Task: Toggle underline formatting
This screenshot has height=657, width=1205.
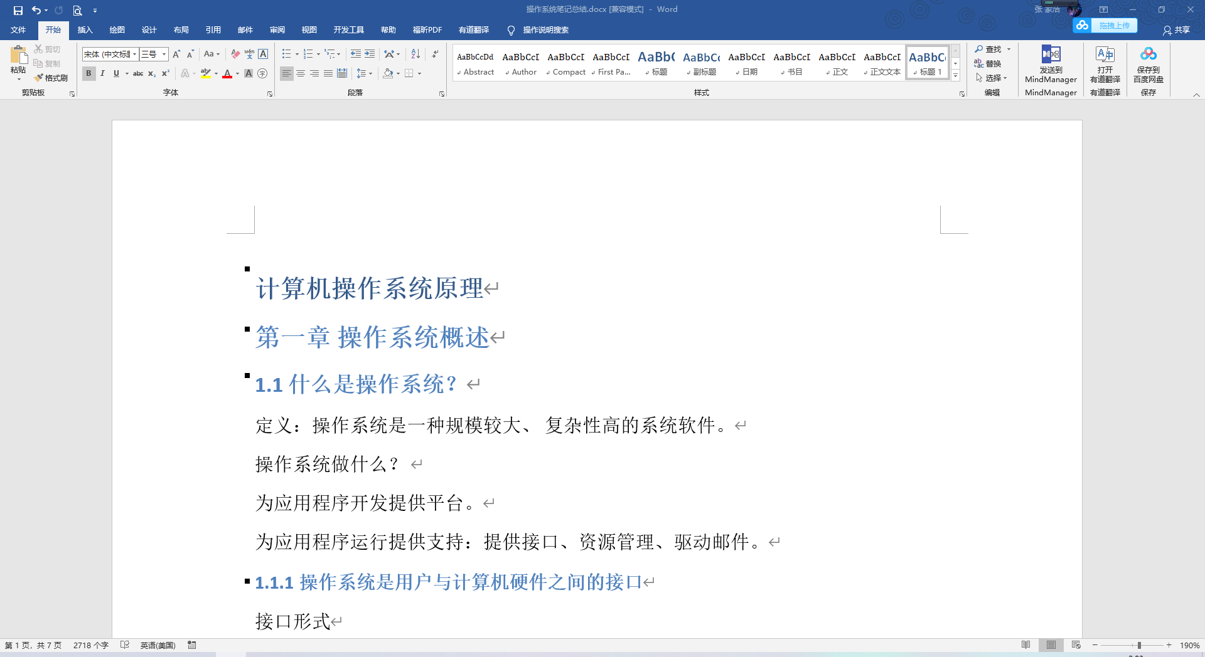Action: [116, 73]
